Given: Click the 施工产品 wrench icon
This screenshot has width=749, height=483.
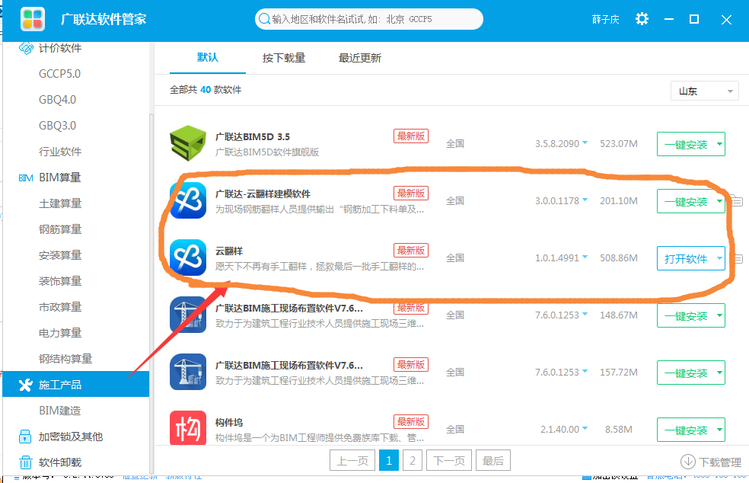Looking at the screenshot, I should 26,385.
